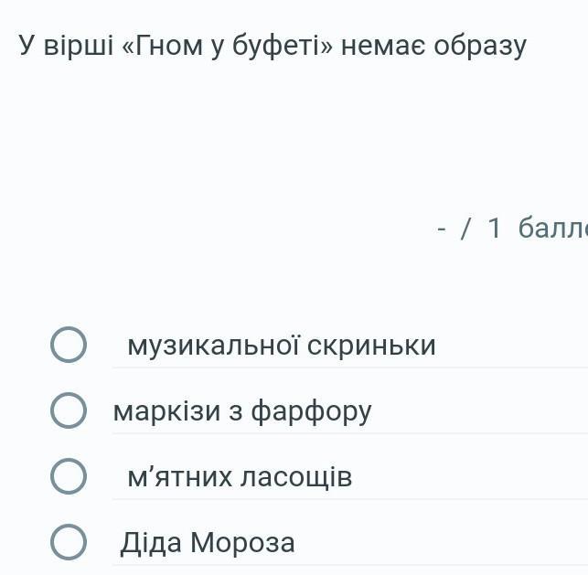Mark the «м’ятних ласощів» radio circle

[69, 477]
